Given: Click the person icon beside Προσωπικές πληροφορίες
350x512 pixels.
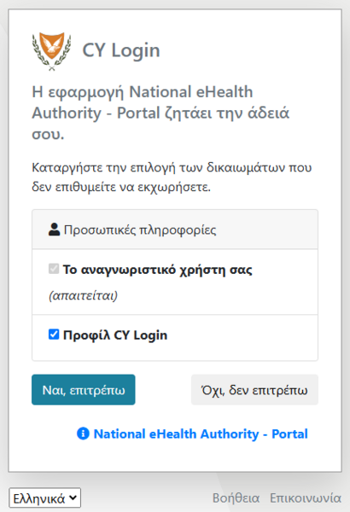Looking at the screenshot, I should pos(55,230).
